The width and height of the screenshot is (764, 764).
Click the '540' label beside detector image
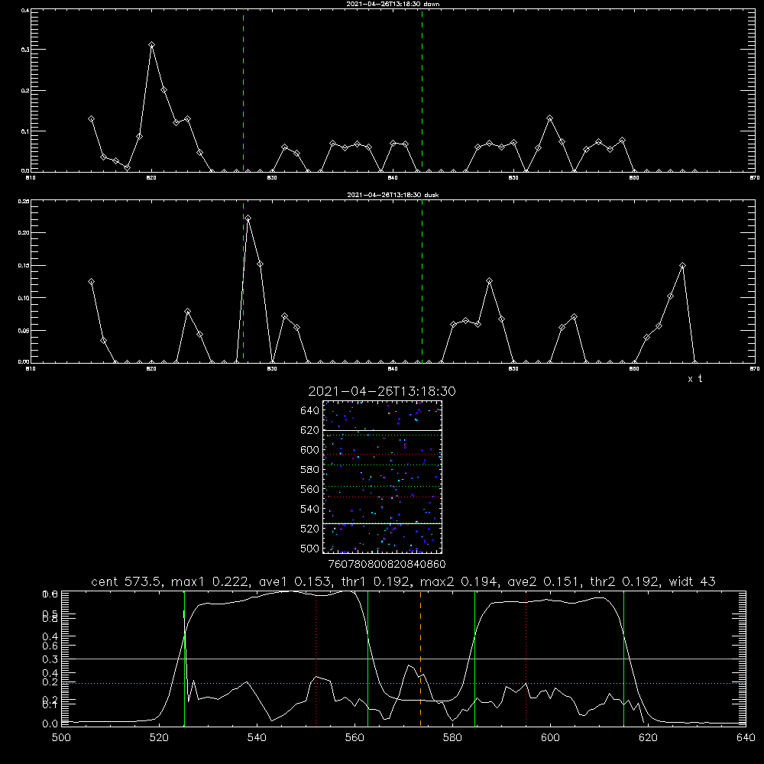click(x=310, y=509)
